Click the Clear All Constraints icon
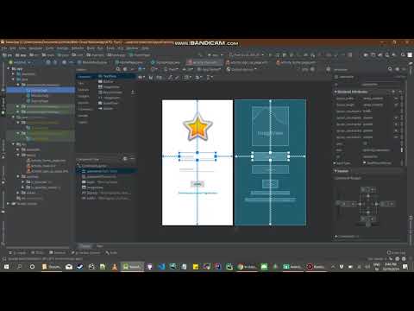The width and height of the screenshot is (414, 311). coord(171,77)
